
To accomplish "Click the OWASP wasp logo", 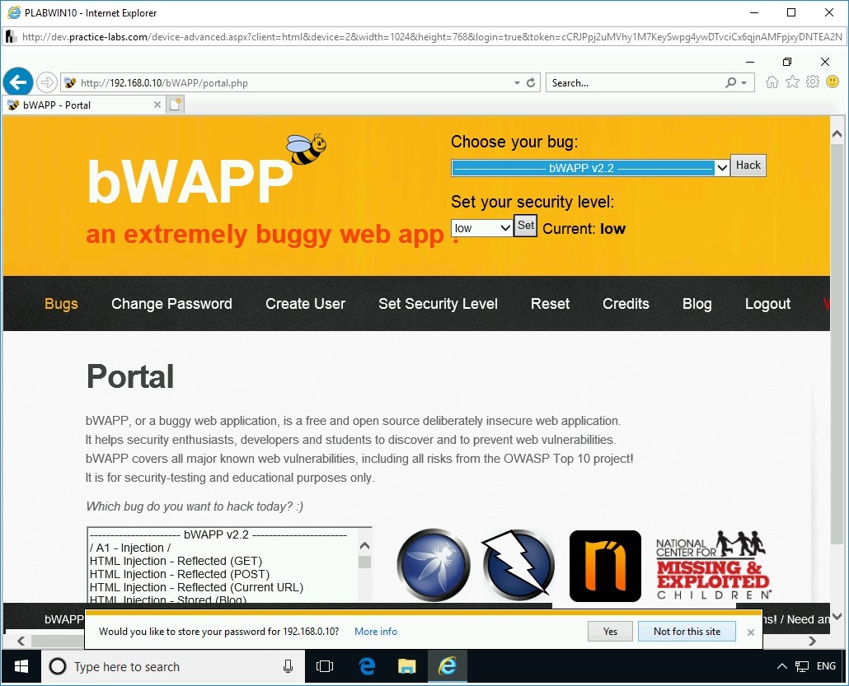I will [433, 565].
